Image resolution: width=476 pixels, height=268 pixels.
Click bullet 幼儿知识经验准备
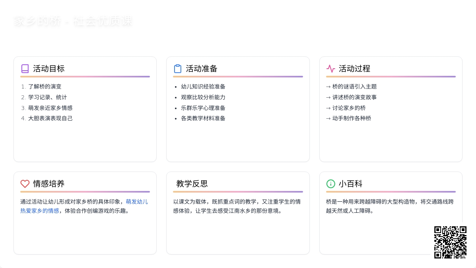(x=203, y=87)
